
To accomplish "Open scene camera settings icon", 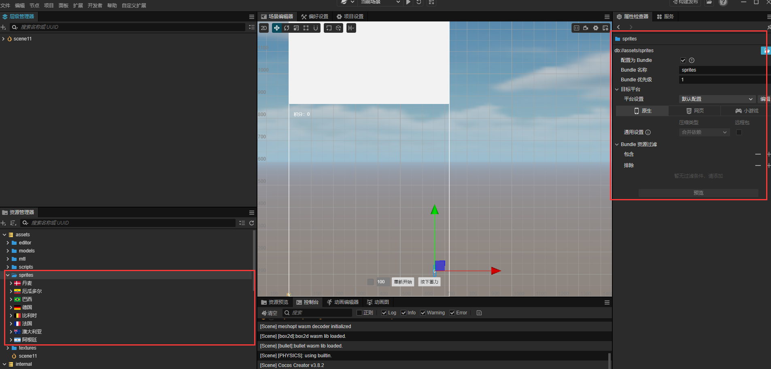I will click(x=586, y=28).
